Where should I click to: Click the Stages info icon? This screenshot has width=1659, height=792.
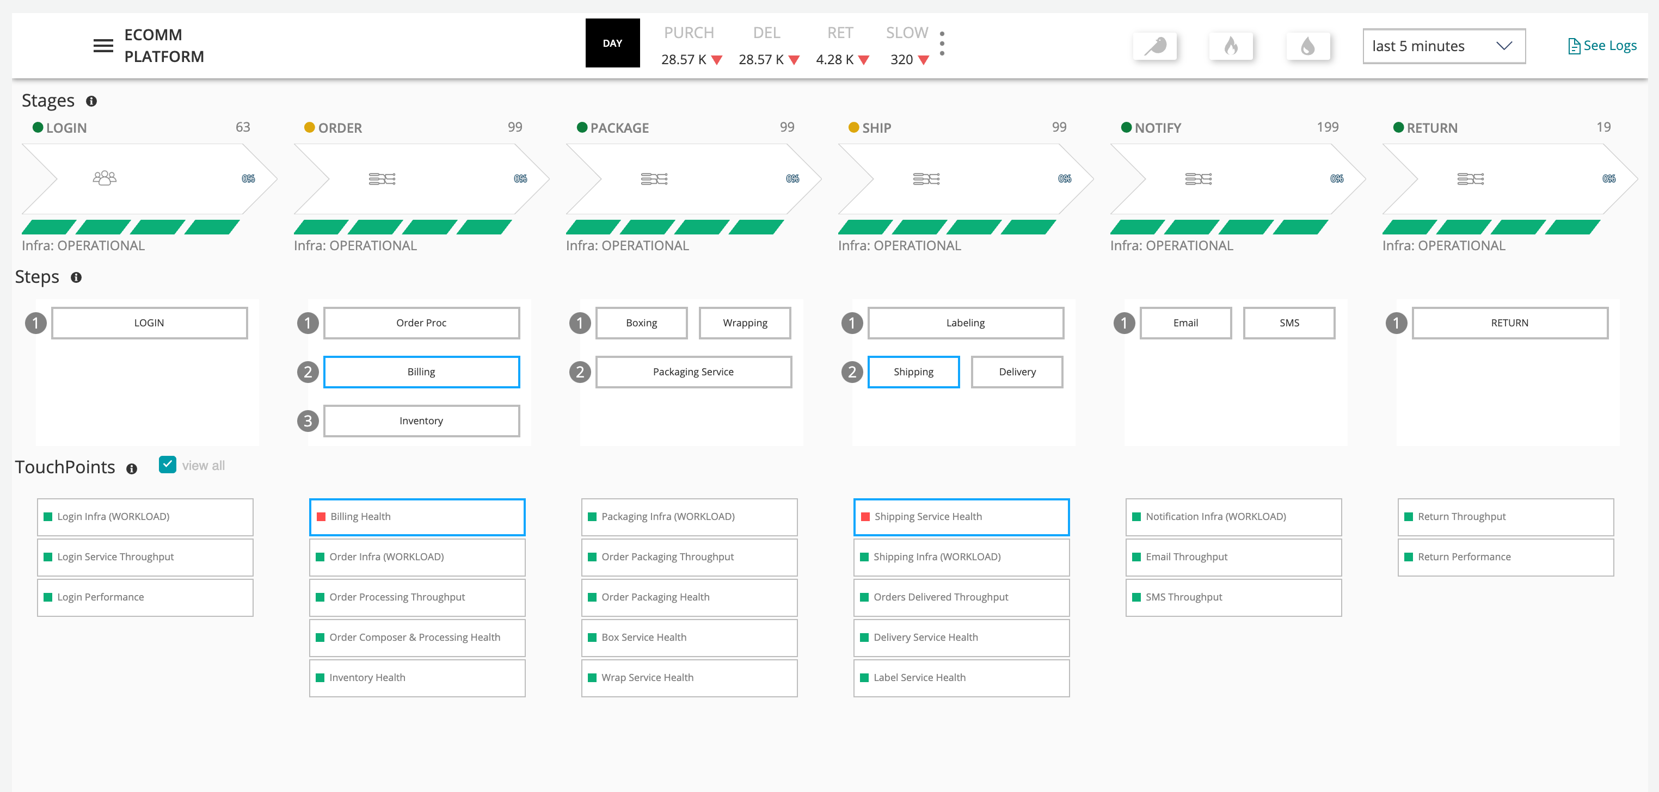[91, 101]
